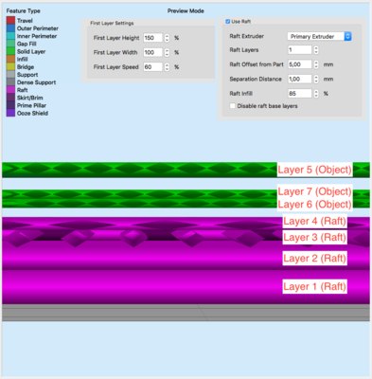
Task: Click the Dense Support swatch
Action: (x=10, y=82)
